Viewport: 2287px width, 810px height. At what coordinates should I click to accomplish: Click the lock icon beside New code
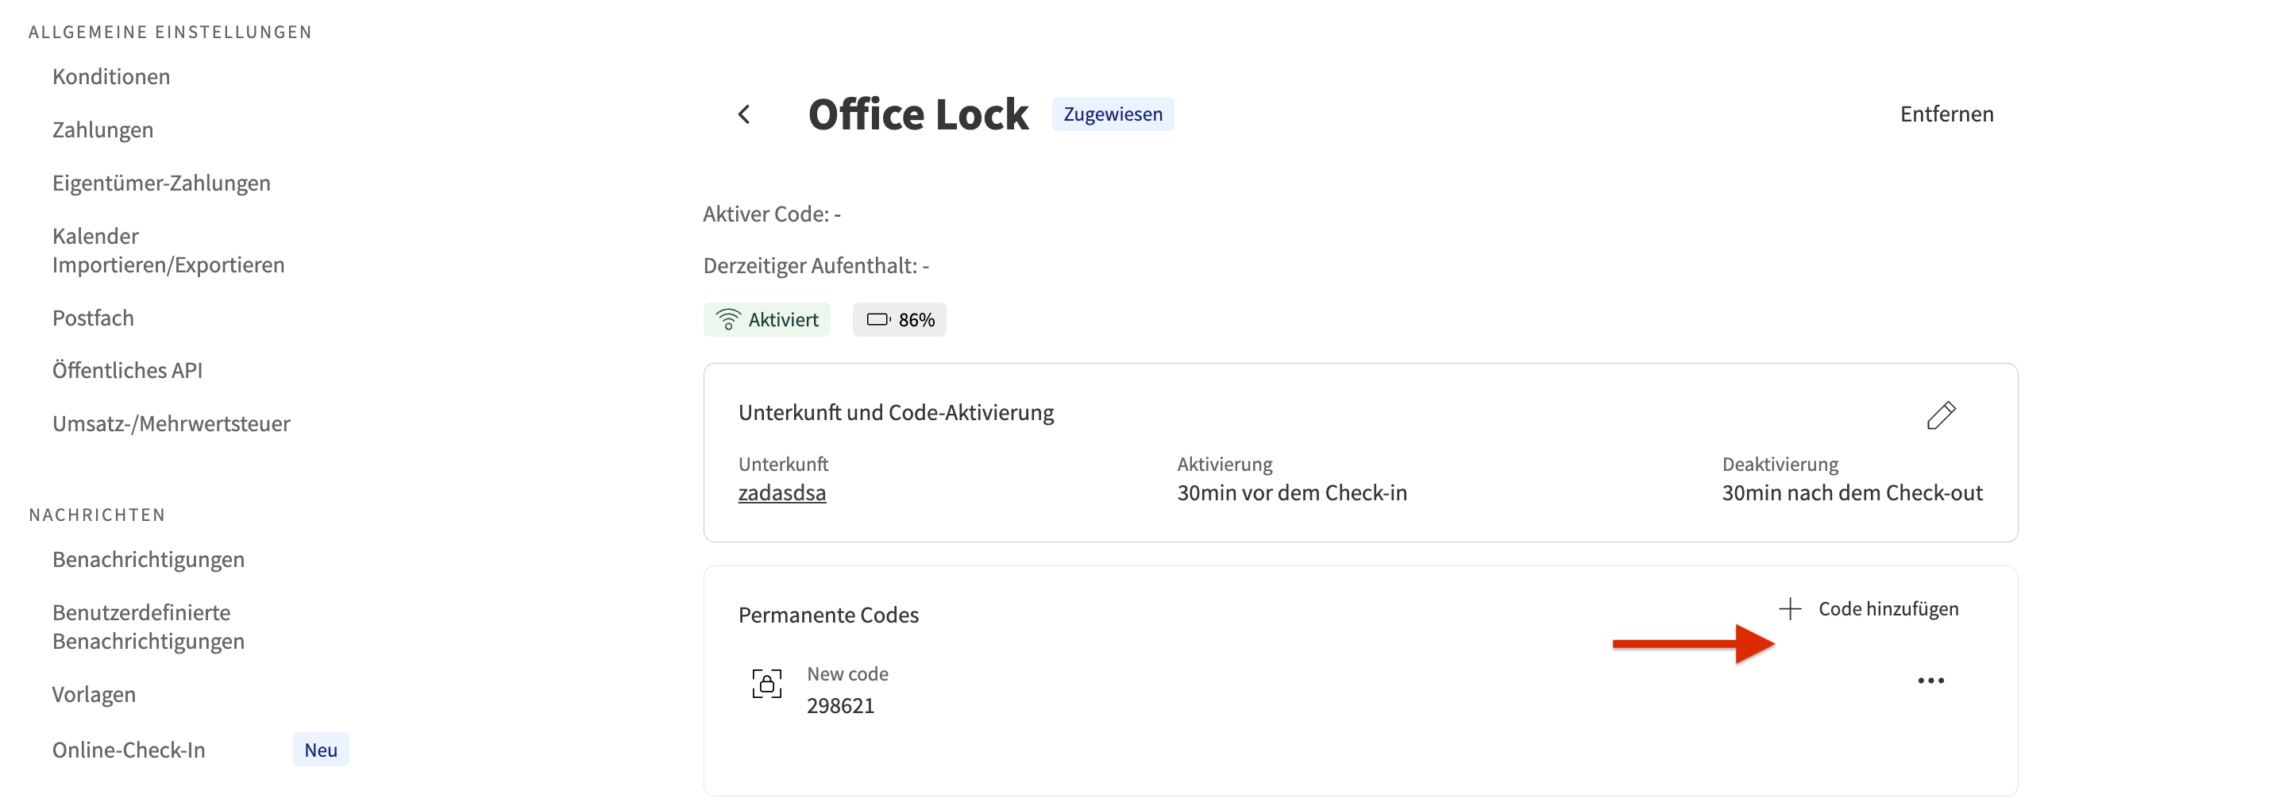point(766,683)
